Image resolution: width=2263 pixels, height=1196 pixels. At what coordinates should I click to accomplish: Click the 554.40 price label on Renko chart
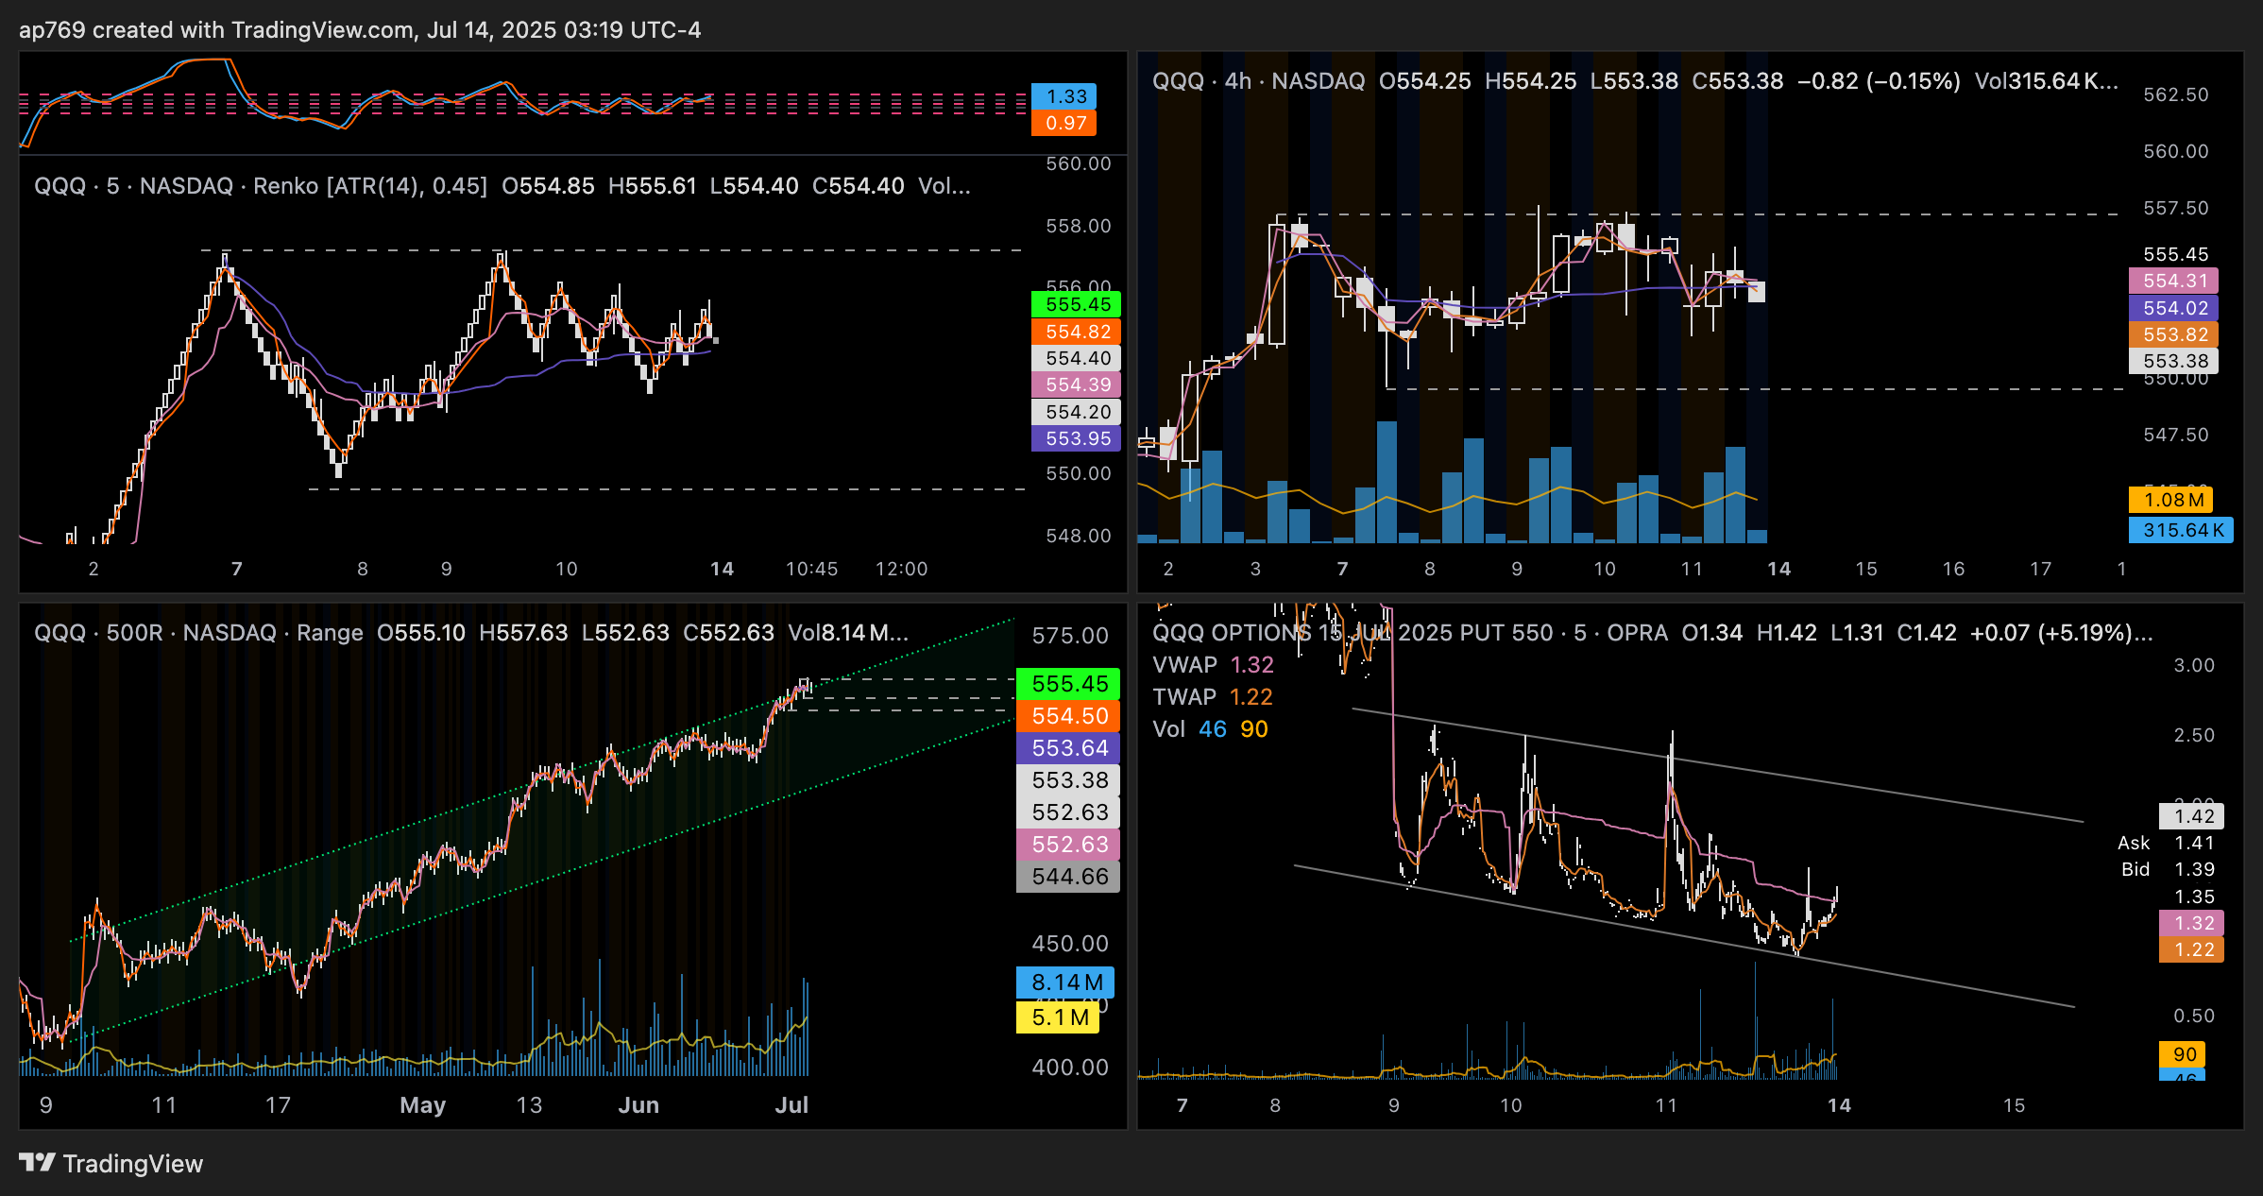point(1077,358)
